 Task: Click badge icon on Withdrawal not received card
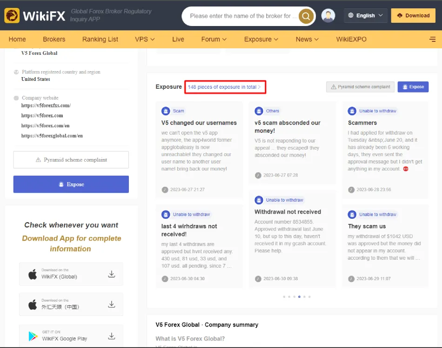coord(259,200)
